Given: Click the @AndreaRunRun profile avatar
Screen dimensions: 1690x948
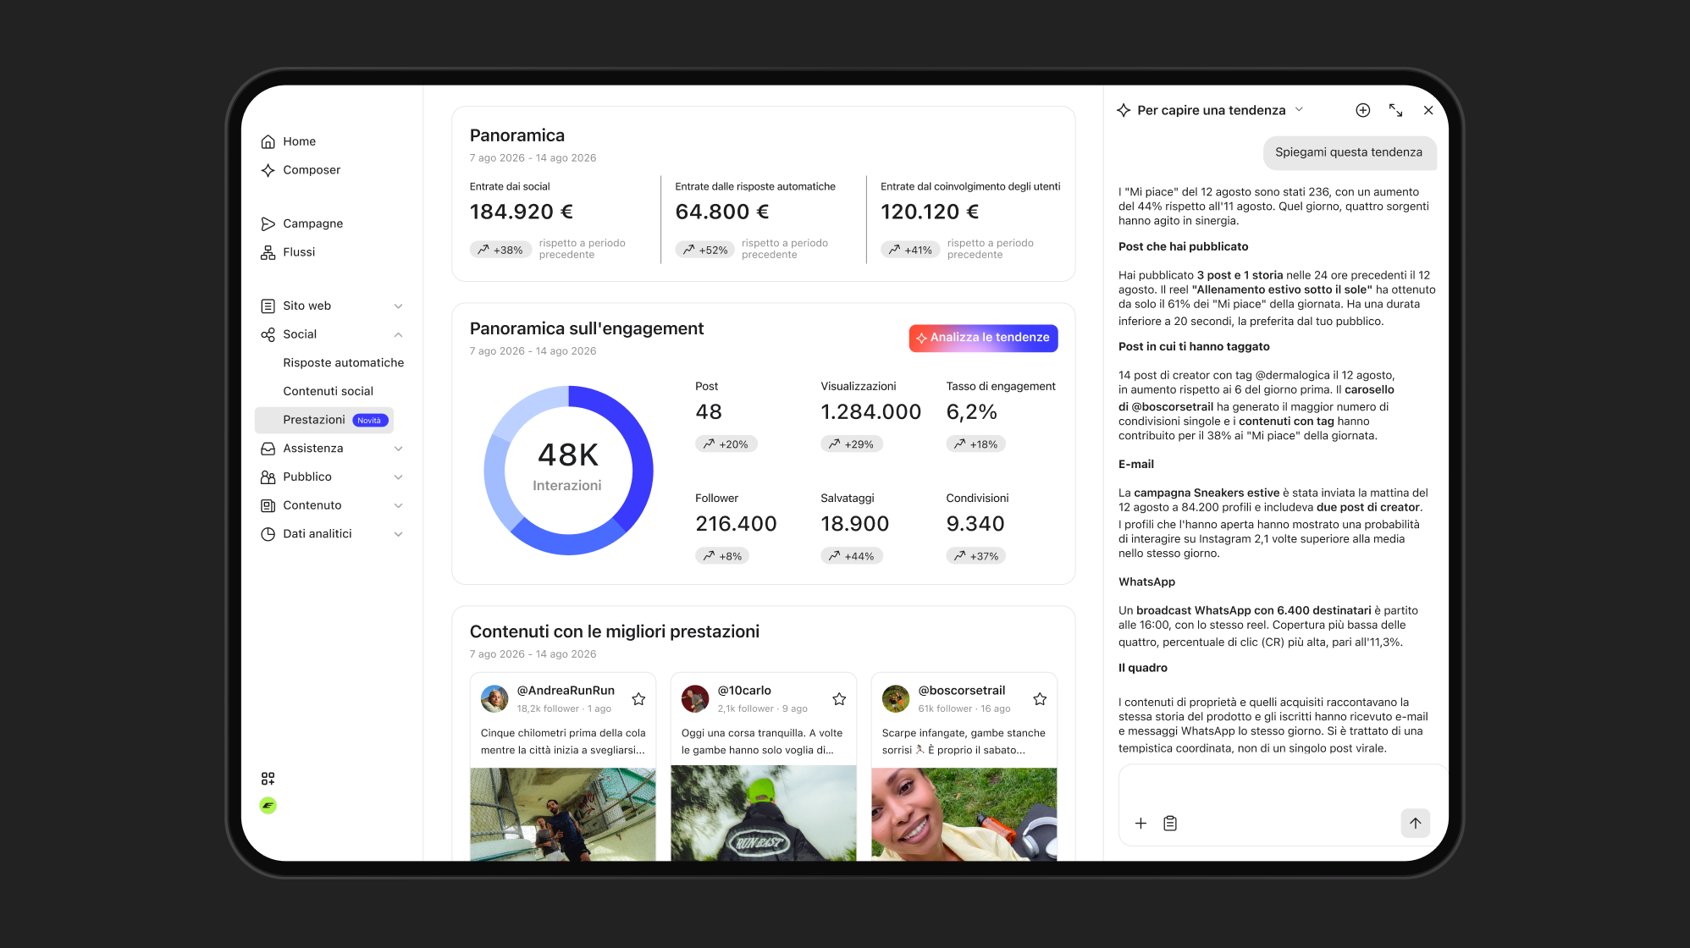Looking at the screenshot, I should 494,699.
